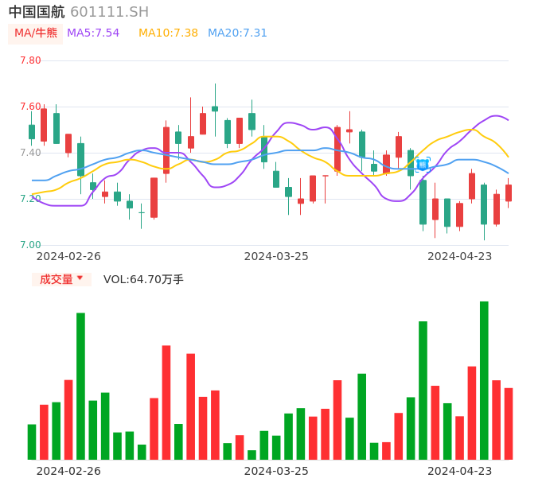Click the blue bear marker on the chart

coord(423,164)
